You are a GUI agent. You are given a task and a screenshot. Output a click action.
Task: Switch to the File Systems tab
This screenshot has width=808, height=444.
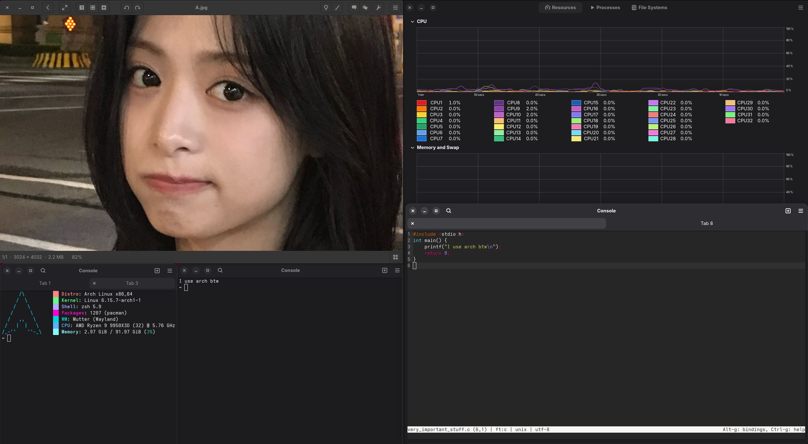click(650, 8)
